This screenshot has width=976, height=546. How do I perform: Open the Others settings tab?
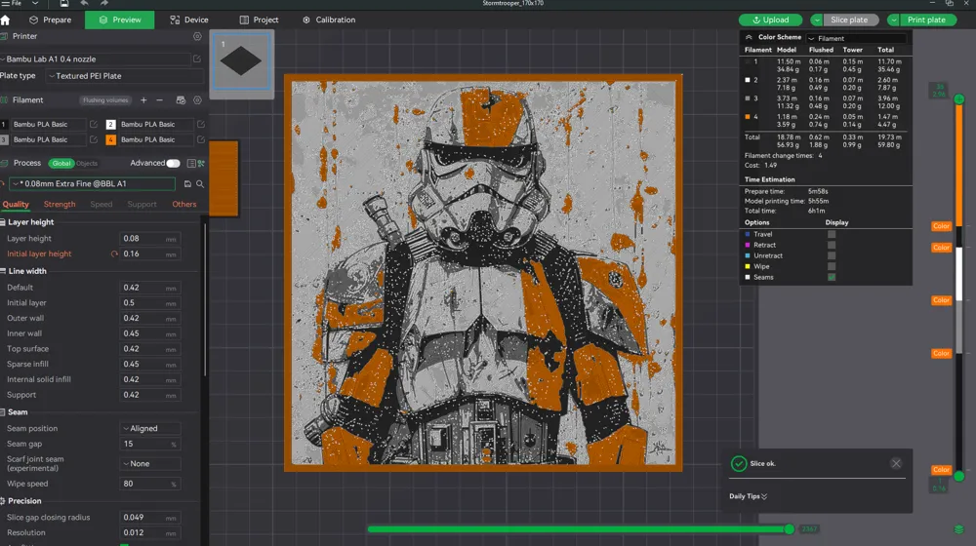point(184,205)
